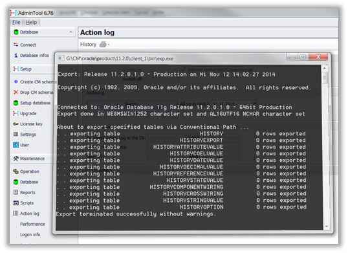Open Database infos entry
The width and height of the screenshot is (348, 253).
tap(34, 55)
